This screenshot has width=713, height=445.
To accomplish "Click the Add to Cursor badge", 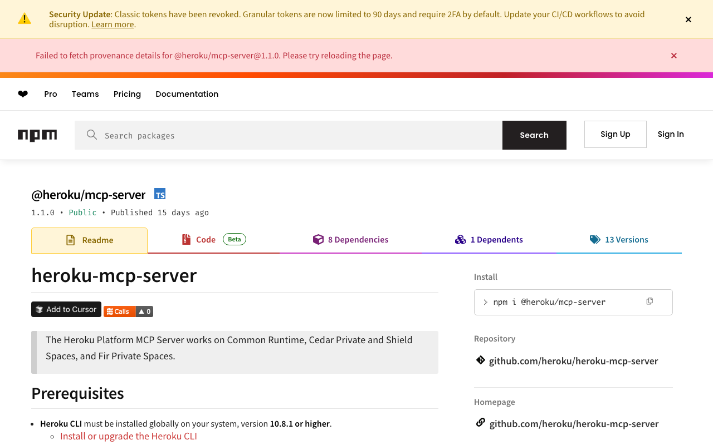I will [x=66, y=309].
